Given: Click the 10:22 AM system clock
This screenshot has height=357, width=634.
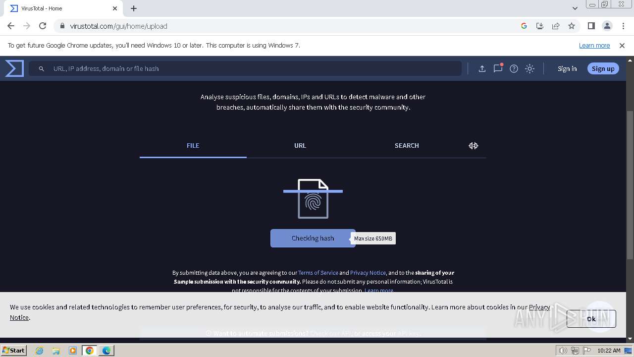Looking at the screenshot, I should pyautogui.click(x=609, y=351).
